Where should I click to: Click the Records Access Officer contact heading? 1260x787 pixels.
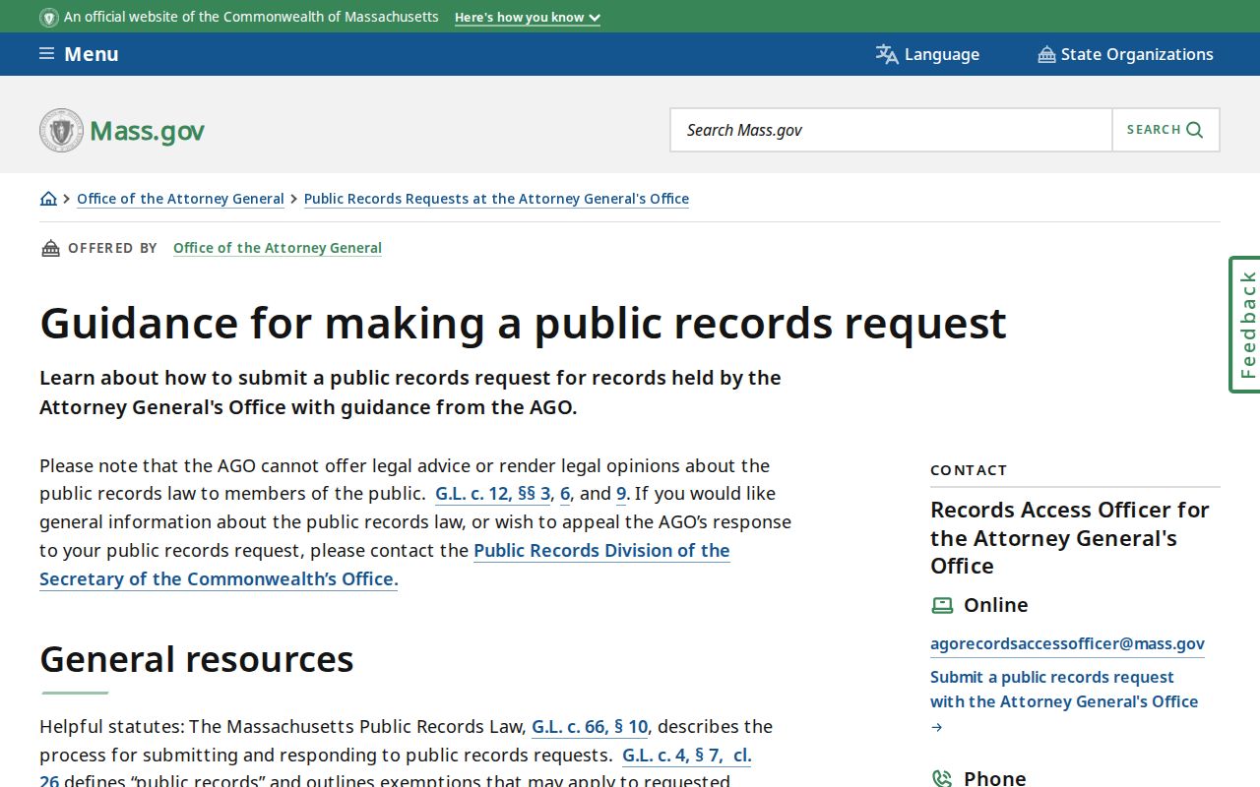(1070, 538)
